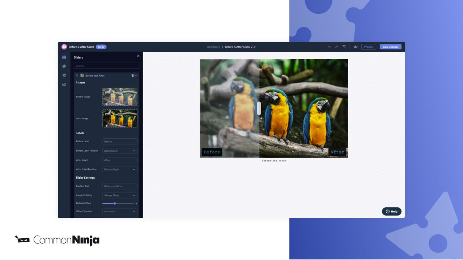Open the style palette panel

[x=64, y=66]
